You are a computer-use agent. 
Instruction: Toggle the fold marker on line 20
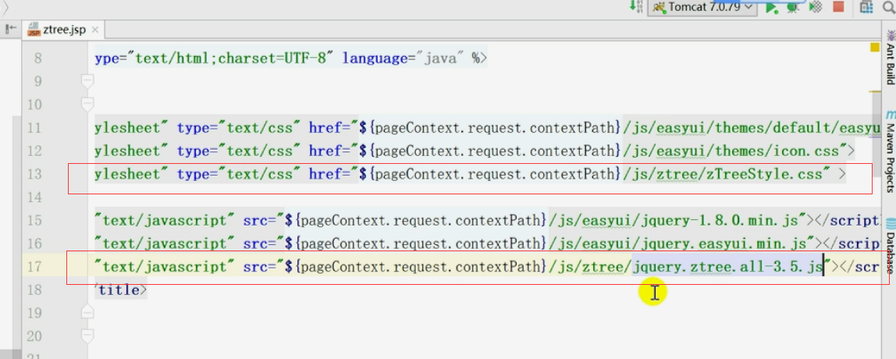87,336
